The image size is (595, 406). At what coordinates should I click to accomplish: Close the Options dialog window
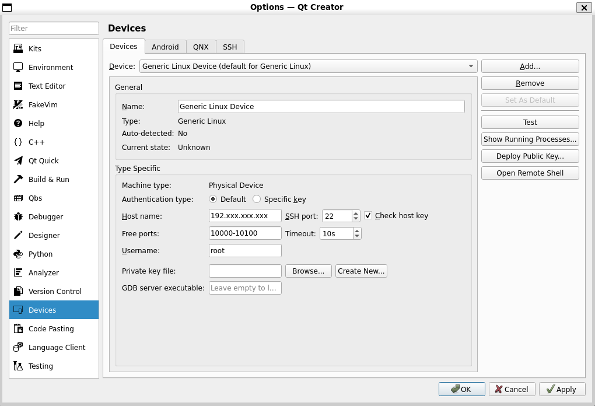pos(584,7)
